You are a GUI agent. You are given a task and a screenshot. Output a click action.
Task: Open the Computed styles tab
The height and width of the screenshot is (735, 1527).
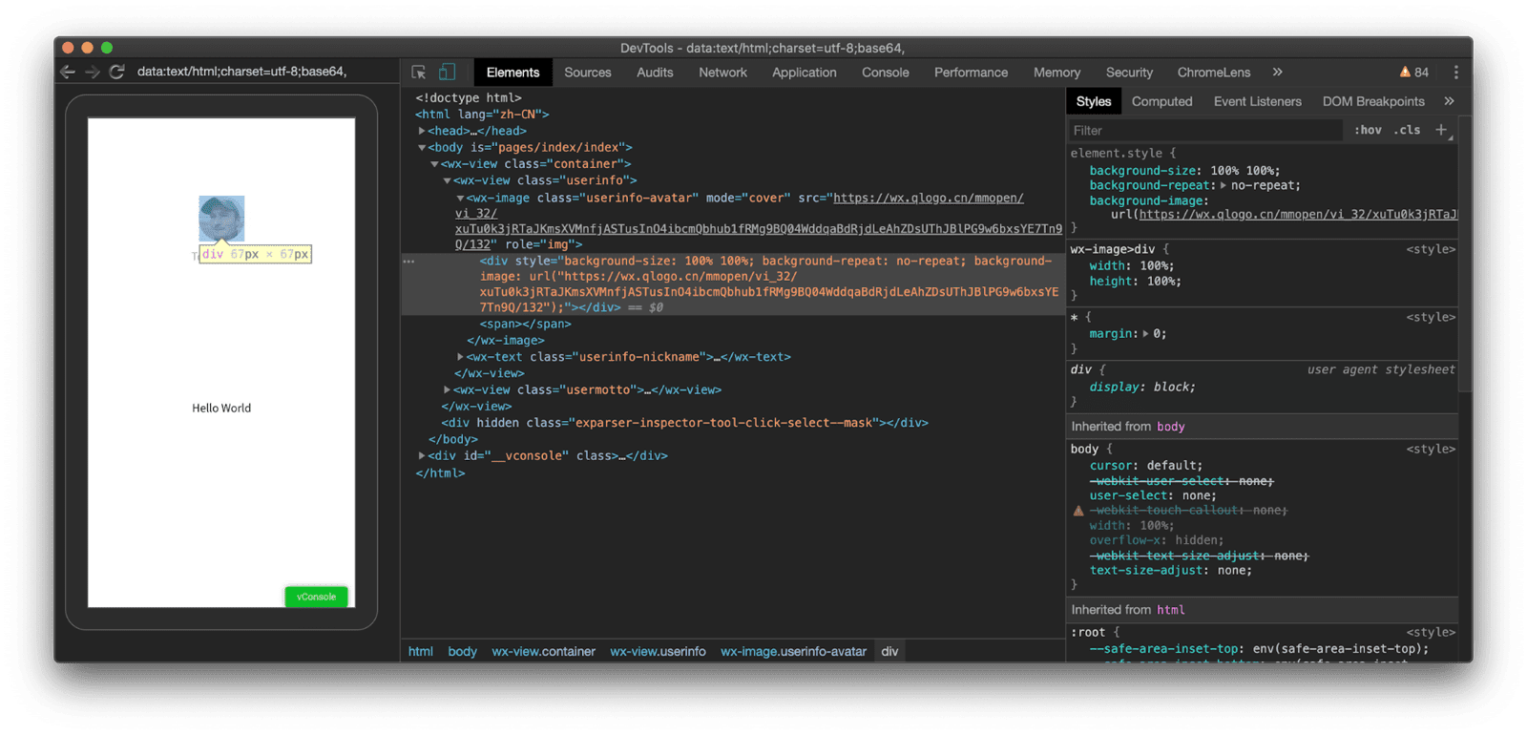(x=1161, y=101)
